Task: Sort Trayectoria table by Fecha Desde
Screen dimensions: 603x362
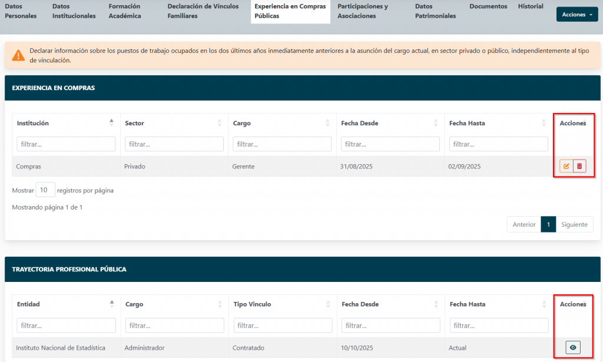Action: coord(436,304)
